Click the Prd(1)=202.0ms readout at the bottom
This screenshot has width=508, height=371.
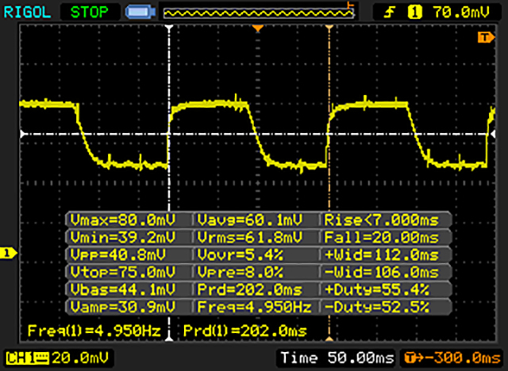[245, 331]
